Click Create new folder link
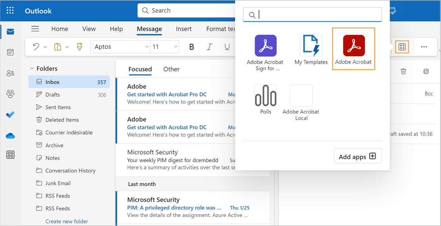Viewport: 441px width, 226px height. click(67, 221)
